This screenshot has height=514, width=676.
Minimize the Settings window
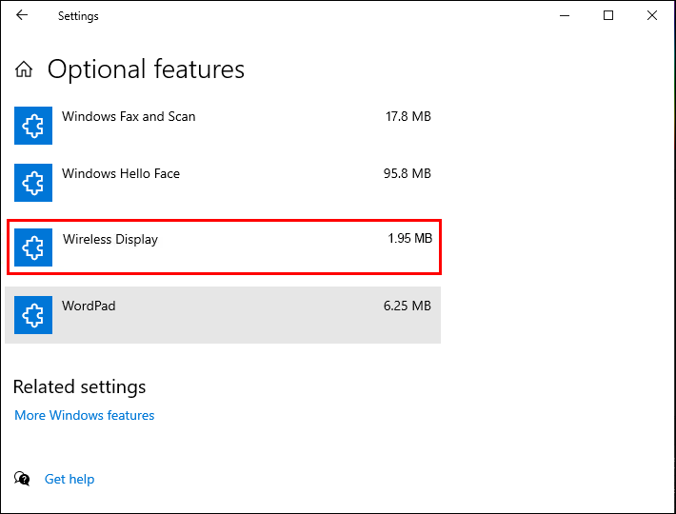coord(565,15)
